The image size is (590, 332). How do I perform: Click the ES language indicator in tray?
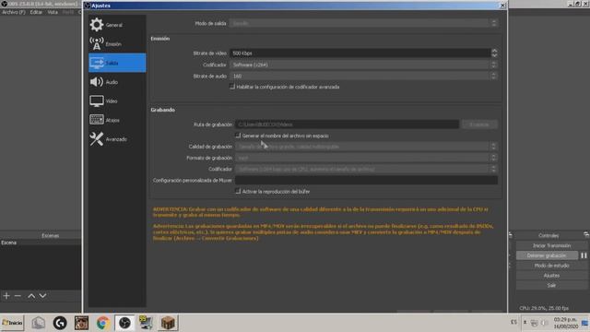[x=513, y=322]
